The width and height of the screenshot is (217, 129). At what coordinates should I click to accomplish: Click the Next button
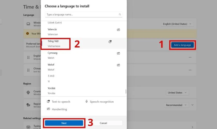click(x=64, y=123)
